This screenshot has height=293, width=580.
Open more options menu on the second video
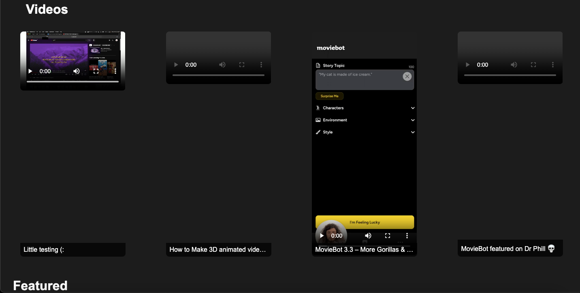click(261, 65)
